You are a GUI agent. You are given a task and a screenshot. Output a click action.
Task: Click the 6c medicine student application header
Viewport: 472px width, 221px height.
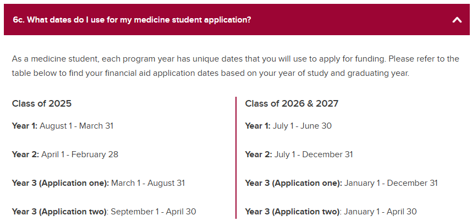point(237,20)
